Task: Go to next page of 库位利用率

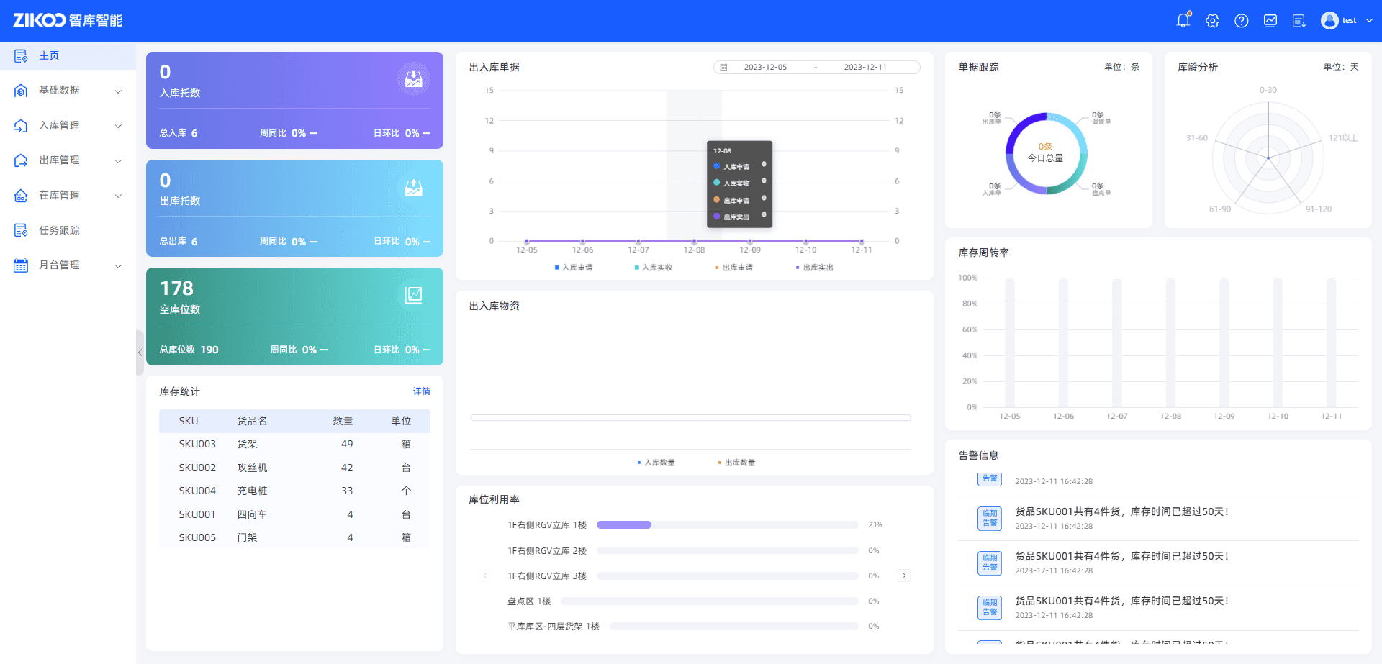Action: click(904, 576)
